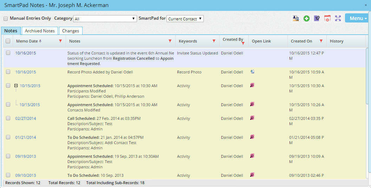This screenshot has width=371, height=188.
Task: Open 10/16/2015 memo link of Record Photo row
Action: (x=26, y=72)
